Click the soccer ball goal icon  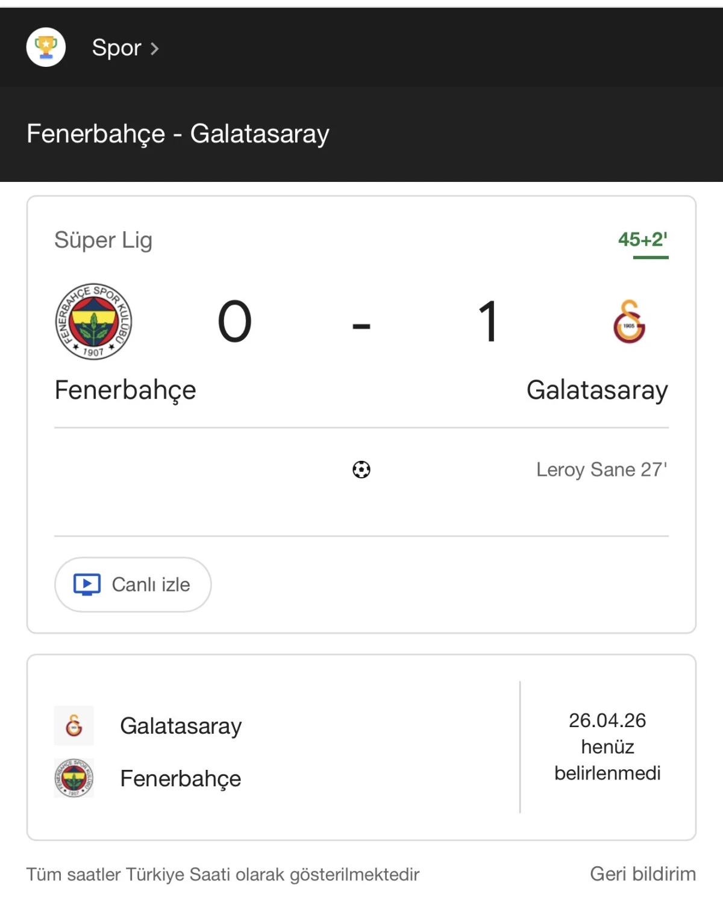click(361, 470)
